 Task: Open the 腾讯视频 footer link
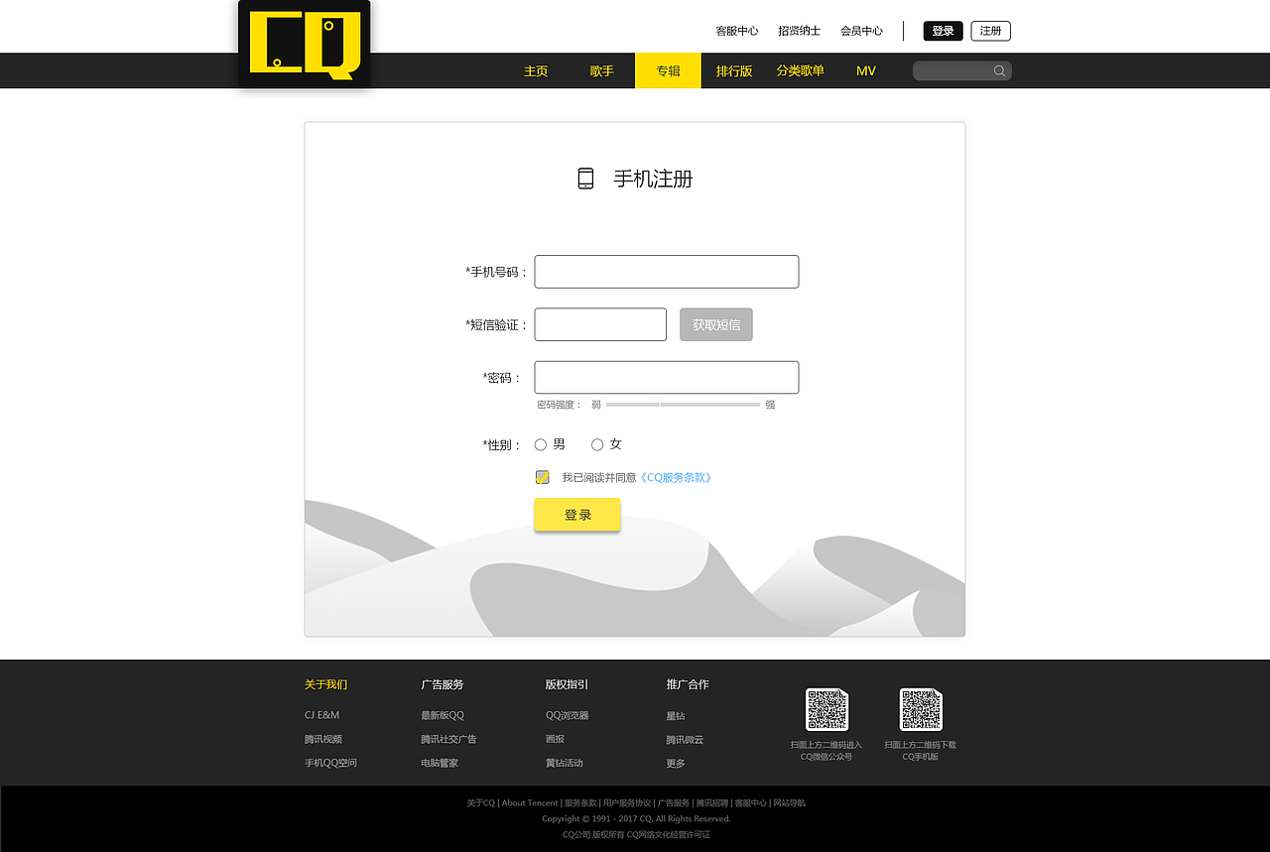[x=323, y=739]
